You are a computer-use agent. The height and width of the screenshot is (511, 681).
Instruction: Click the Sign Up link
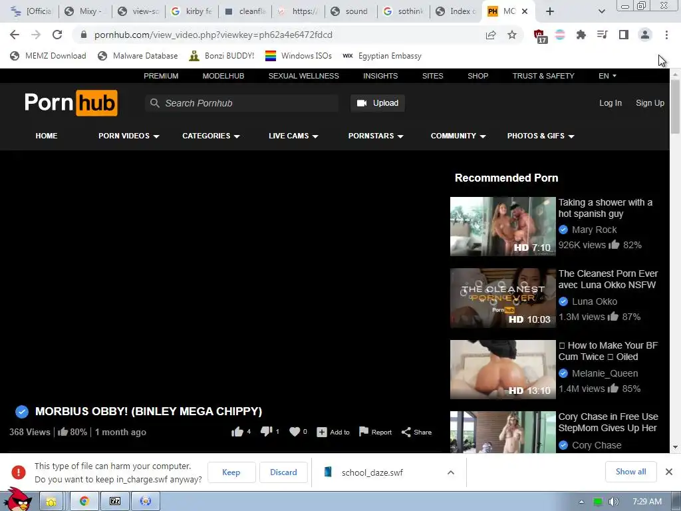(650, 103)
